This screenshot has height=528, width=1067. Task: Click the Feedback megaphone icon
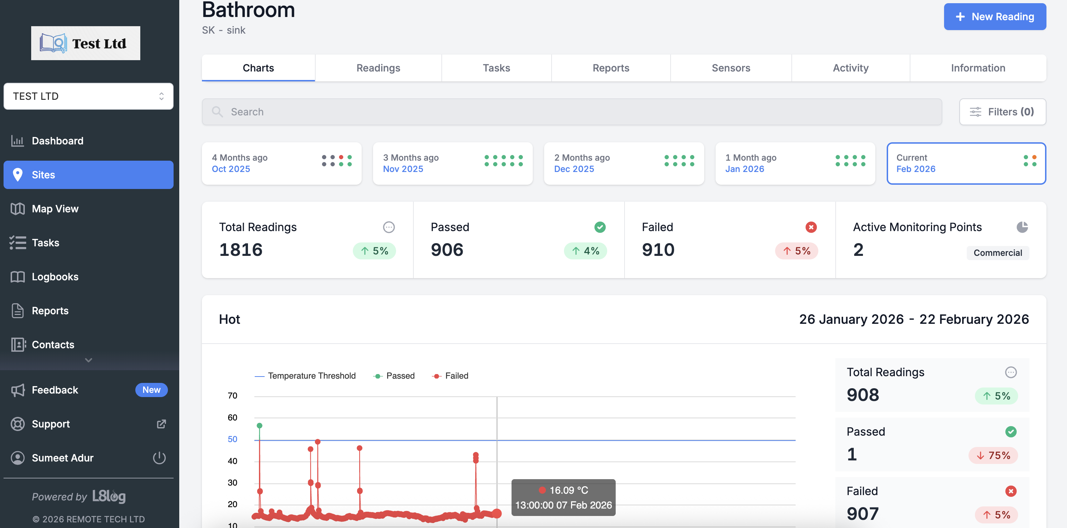(17, 390)
